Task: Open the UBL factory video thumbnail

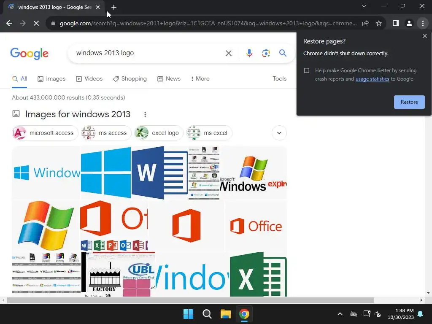Action: [118, 274]
